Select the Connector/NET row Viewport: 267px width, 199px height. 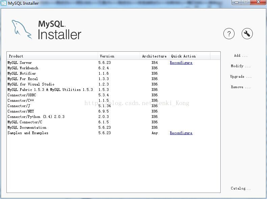click(x=114, y=111)
